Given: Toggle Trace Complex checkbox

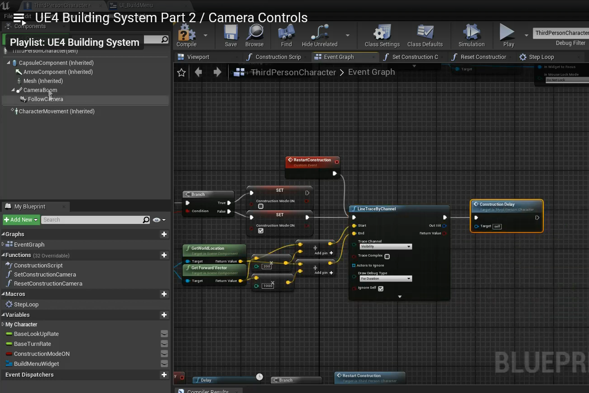Looking at the screenshot, I should click(x=387, y=257).
